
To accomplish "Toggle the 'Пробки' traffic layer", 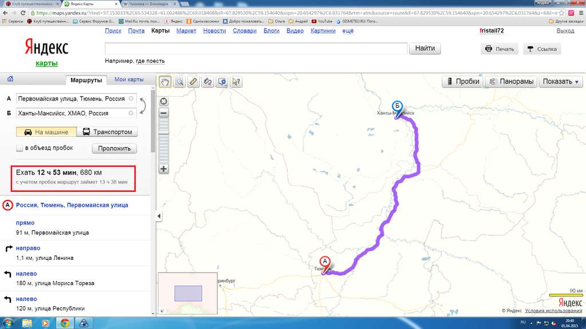I will [462, 82].
